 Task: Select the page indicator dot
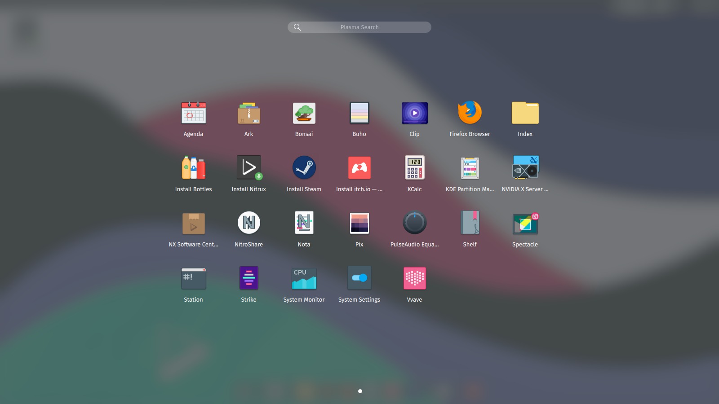click(x=360, y=391)
